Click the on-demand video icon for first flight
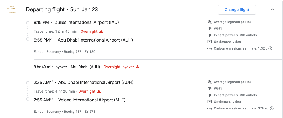The height and width of the screenshot is (118, 283). [x=209, y=42]
